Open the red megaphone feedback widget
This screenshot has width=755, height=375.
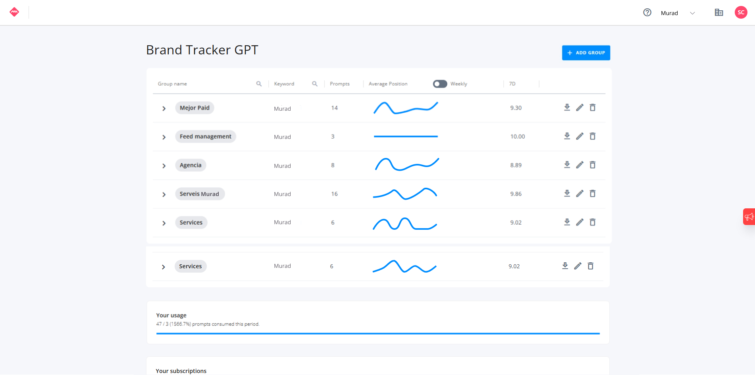pos(749,217)
